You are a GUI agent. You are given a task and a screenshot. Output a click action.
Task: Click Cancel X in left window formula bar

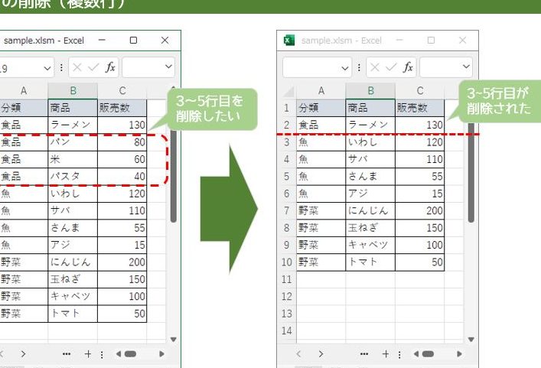77,67
